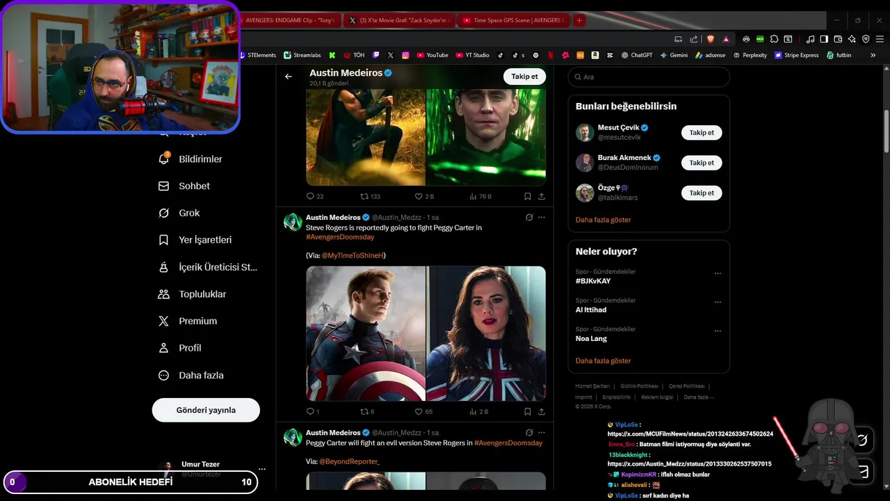
Task: Open Captain America image in post
Action: [x=366, y=333]
